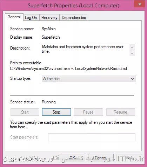Focus the Start parameters input field

[92, 137]
